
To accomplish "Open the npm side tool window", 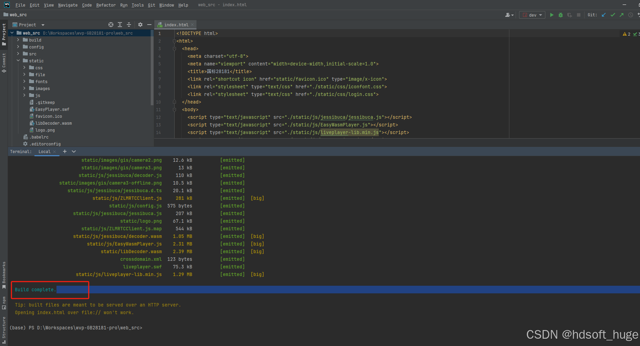I will point(4,303).
